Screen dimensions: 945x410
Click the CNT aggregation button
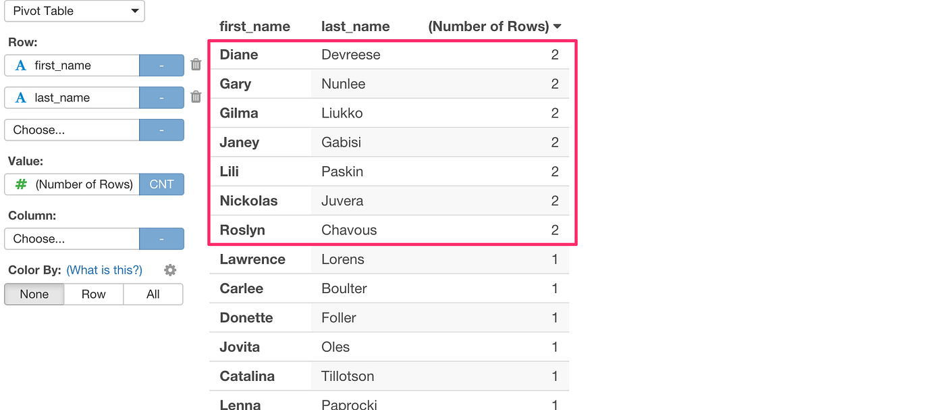point(161,184)
